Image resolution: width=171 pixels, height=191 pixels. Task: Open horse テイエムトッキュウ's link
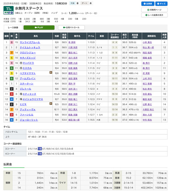(30, 48)
